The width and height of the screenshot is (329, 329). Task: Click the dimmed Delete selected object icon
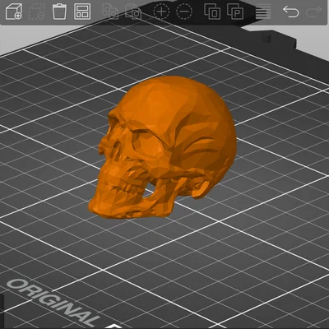point(36,12)
